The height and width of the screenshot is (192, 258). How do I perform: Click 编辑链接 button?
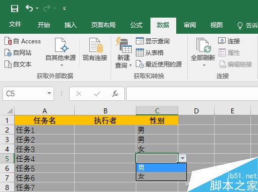236,65
